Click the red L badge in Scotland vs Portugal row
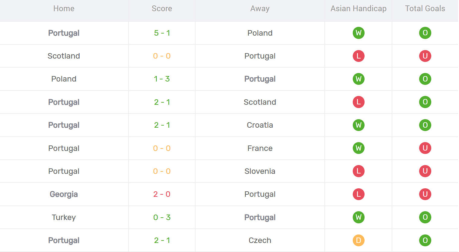 tap(359, 56)
